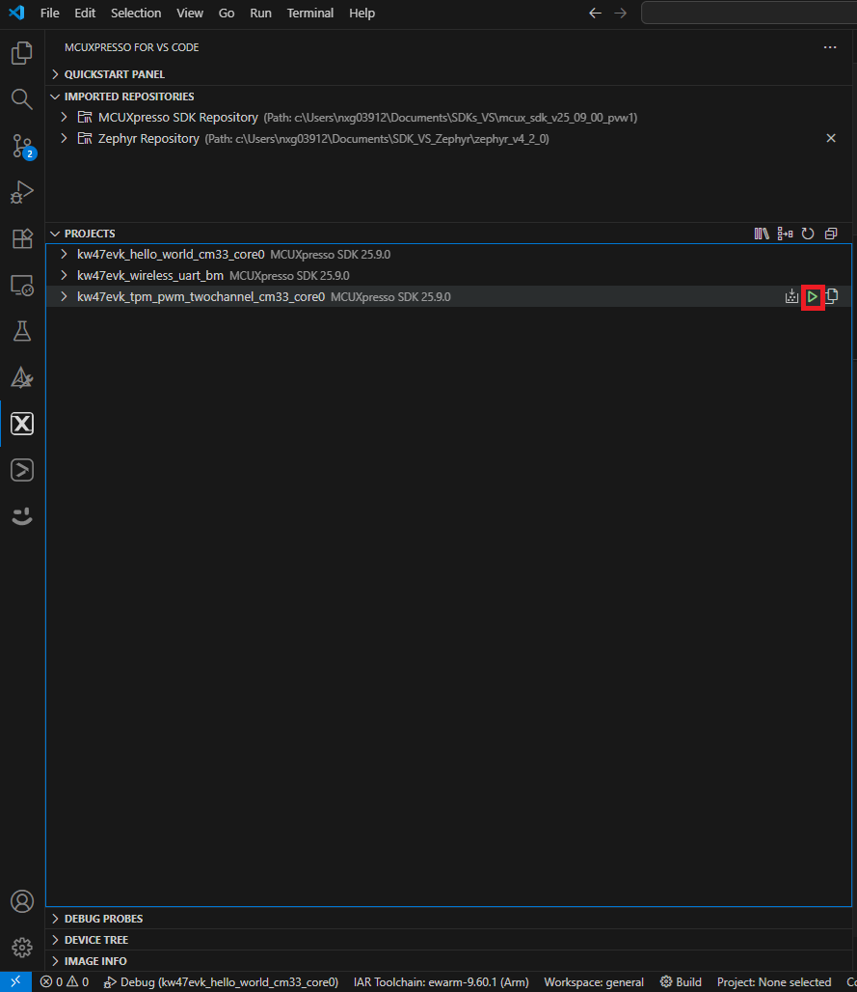
Task: Open the Extensions view
Action: point(21,238)
